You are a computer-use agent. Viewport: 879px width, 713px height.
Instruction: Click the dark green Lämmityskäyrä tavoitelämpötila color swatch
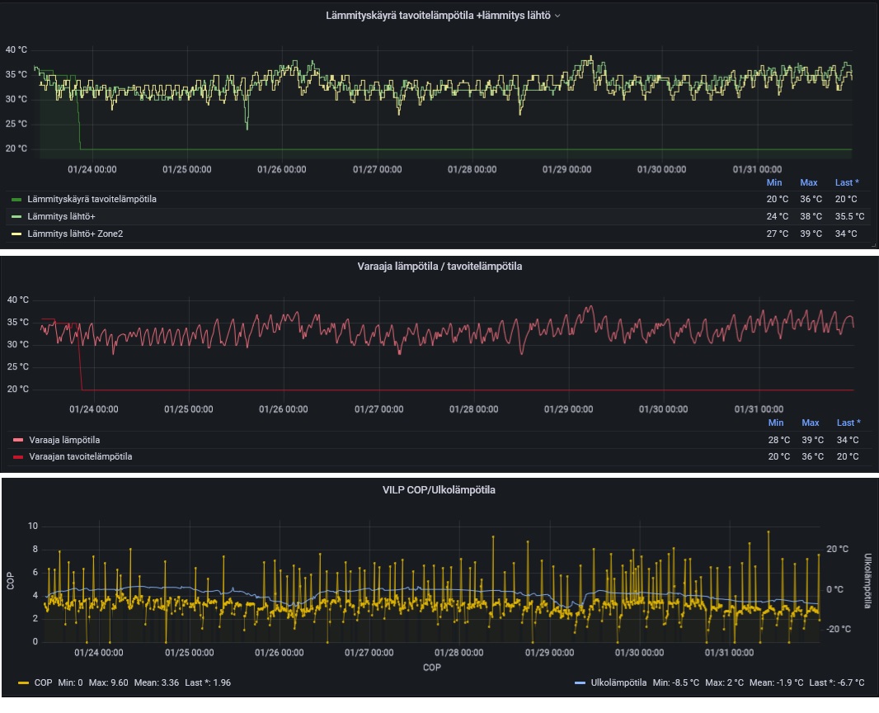pyautogui.click(x=17, y=200)
